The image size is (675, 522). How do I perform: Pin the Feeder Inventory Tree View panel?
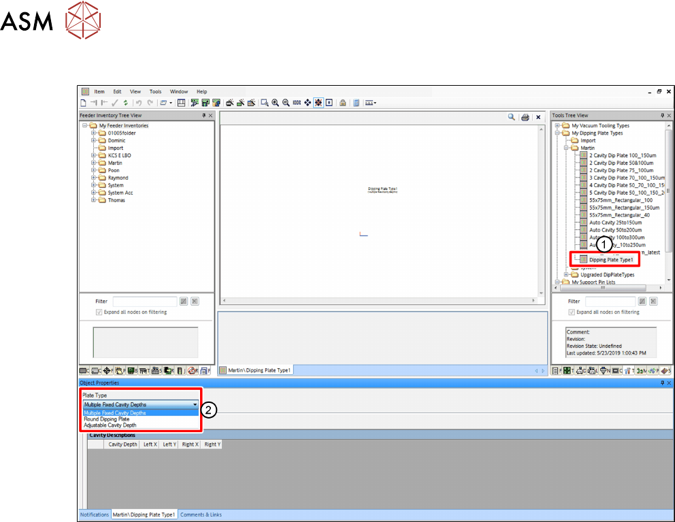pos(204,116)
